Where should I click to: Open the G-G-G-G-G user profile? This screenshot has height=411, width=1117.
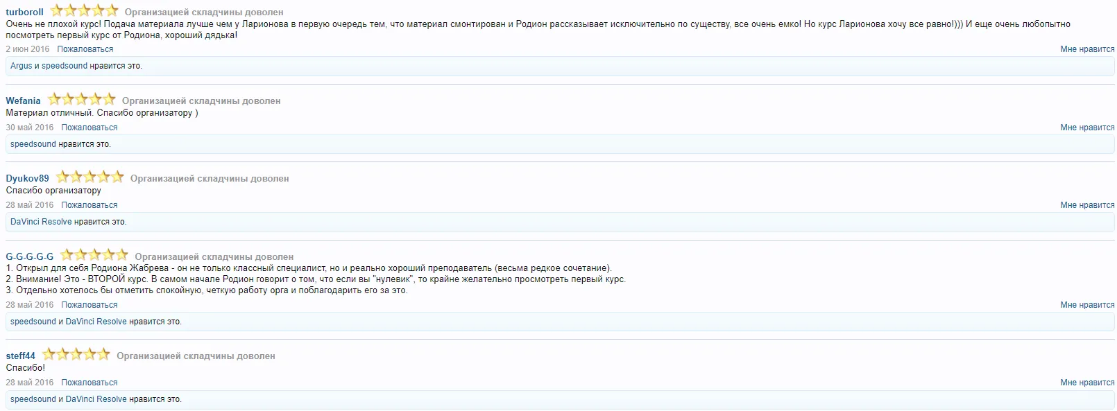(29, 256)
